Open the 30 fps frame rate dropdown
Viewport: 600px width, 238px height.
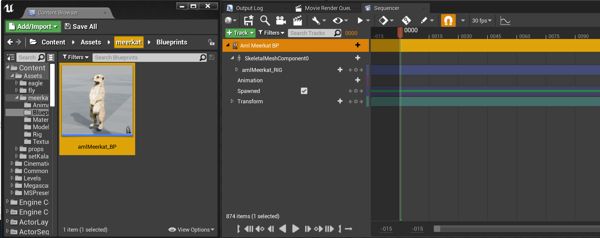click(482, 20)
